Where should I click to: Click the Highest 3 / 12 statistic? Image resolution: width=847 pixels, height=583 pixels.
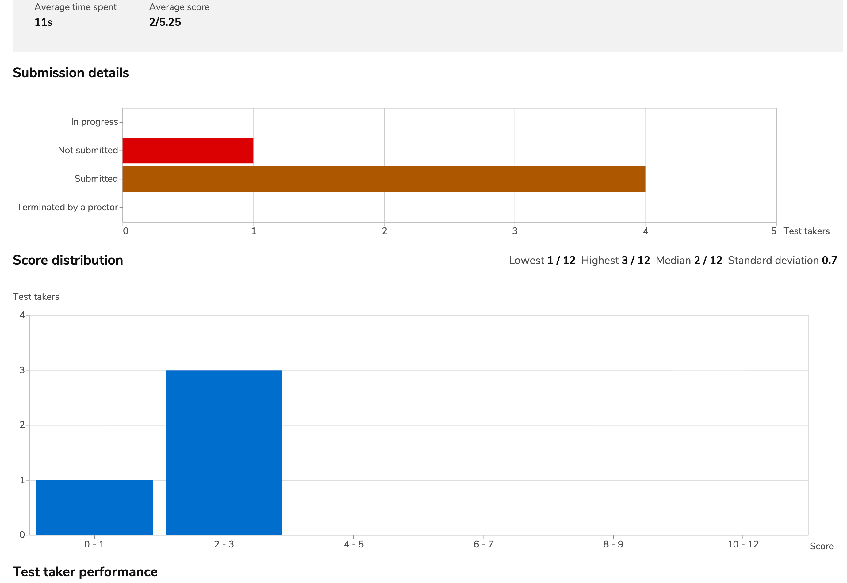pos(616,261)
